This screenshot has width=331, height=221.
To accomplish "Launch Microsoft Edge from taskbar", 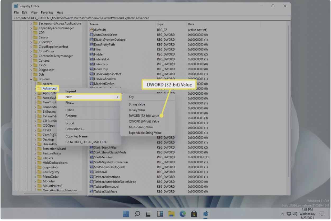I will click(x=183, y=214).
